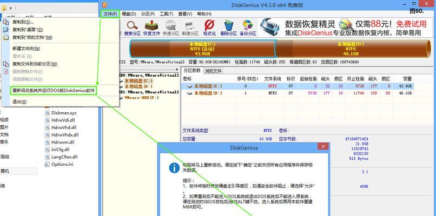436x216 pixels.
Task: Click the 起始柱面 column header
Action: [x=308, y=79]
